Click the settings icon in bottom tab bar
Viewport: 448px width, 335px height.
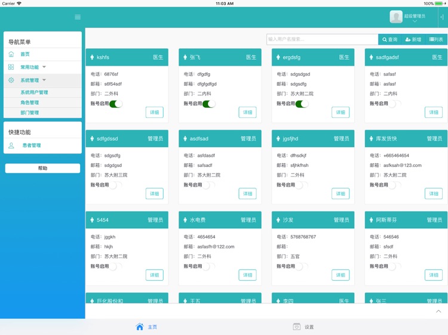coord(296,327)
